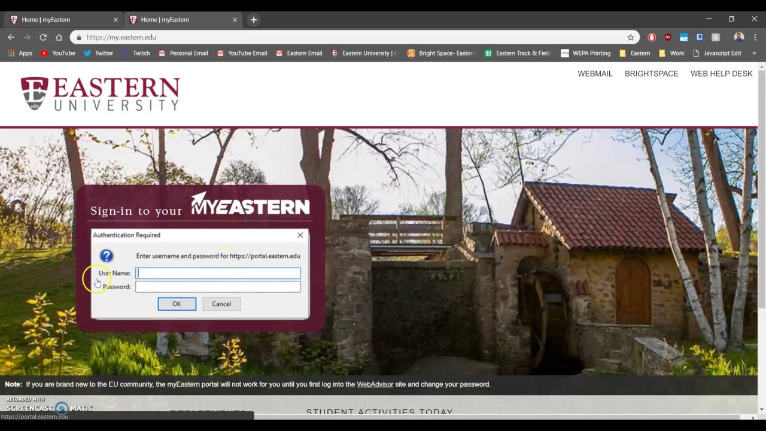
Task: Dismiss the dialog with Cancel button
Action: point(221,304)
